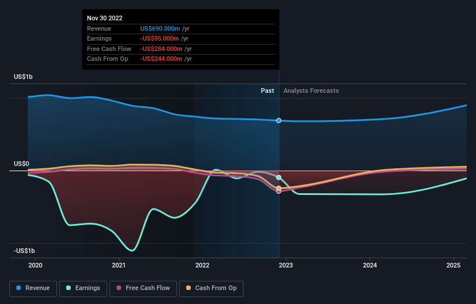Image resolution: width=476 pixels, height=304 pixels.
Task: Click the 2023 x-axis label
Action: pyautogui.click(x=286, y=265)
